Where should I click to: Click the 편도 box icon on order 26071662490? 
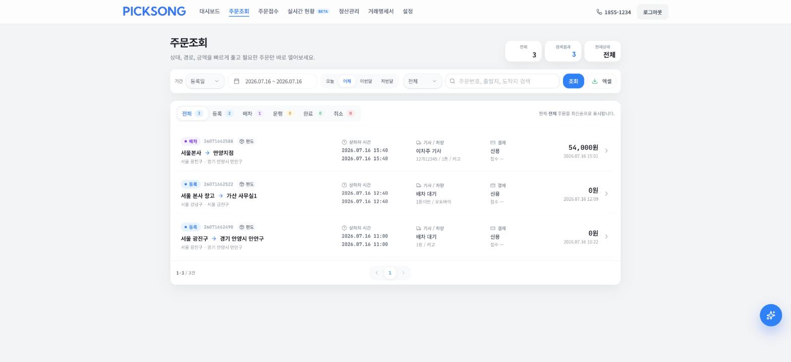242,227
